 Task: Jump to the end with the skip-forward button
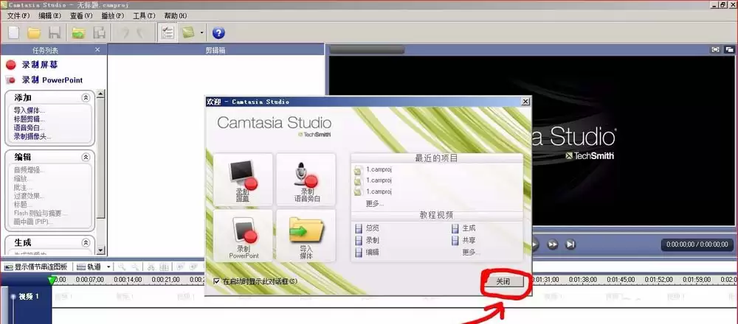point(570,244)
